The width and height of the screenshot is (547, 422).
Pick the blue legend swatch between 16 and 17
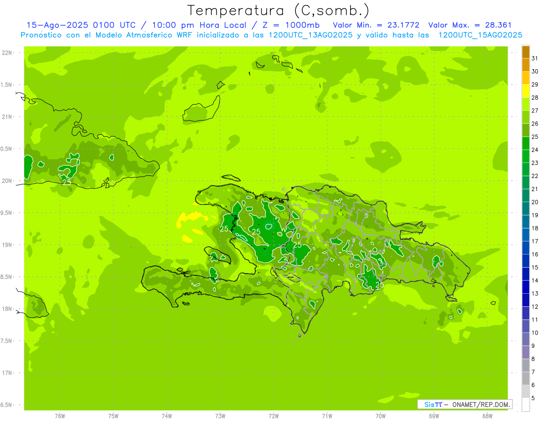[526, 247]
